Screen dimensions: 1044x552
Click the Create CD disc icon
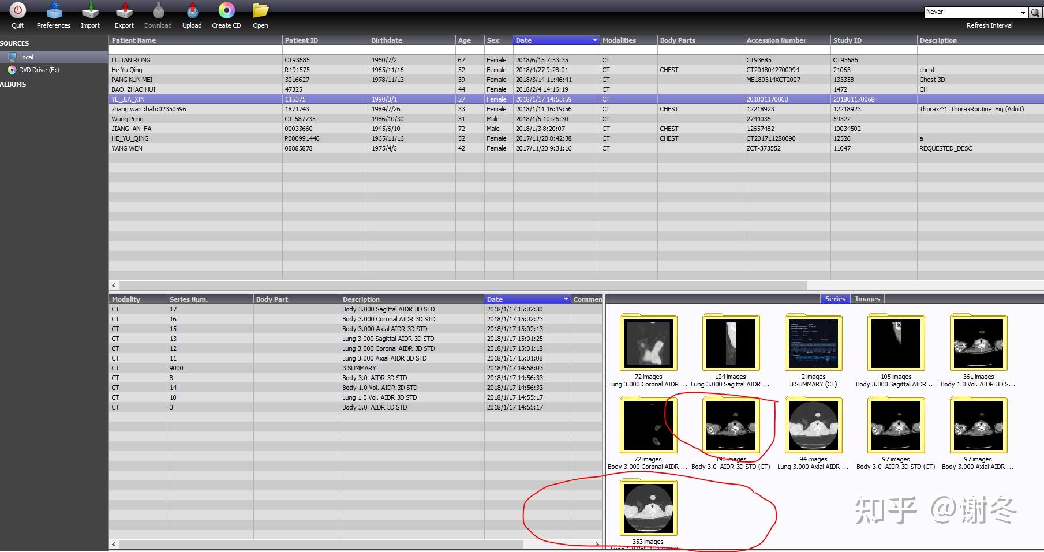[x=226, y=10]
